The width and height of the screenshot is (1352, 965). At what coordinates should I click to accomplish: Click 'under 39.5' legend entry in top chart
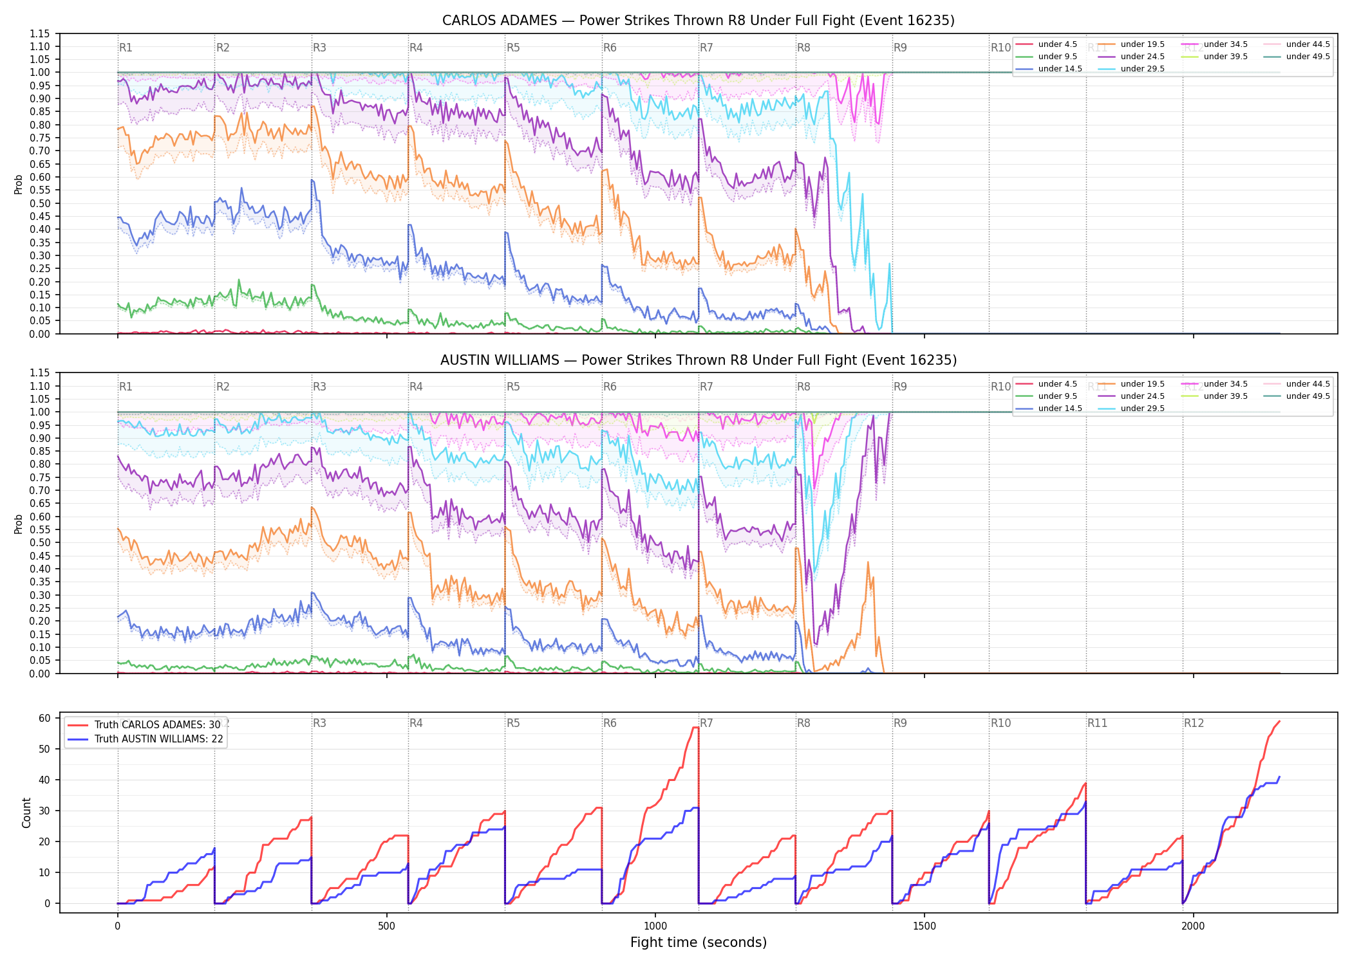click(1214, 57)
